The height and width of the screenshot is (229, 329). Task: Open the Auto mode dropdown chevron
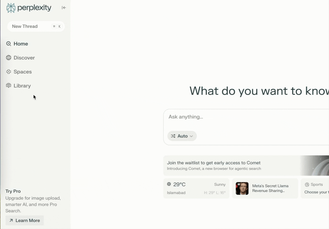point(191,136)
